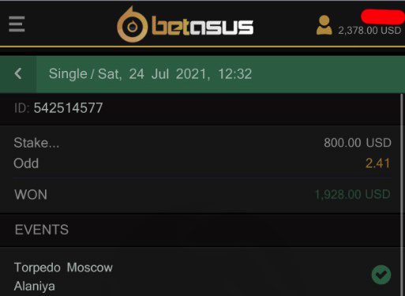
Task: Open the user profile icon
Action: (x=324, y=25)
